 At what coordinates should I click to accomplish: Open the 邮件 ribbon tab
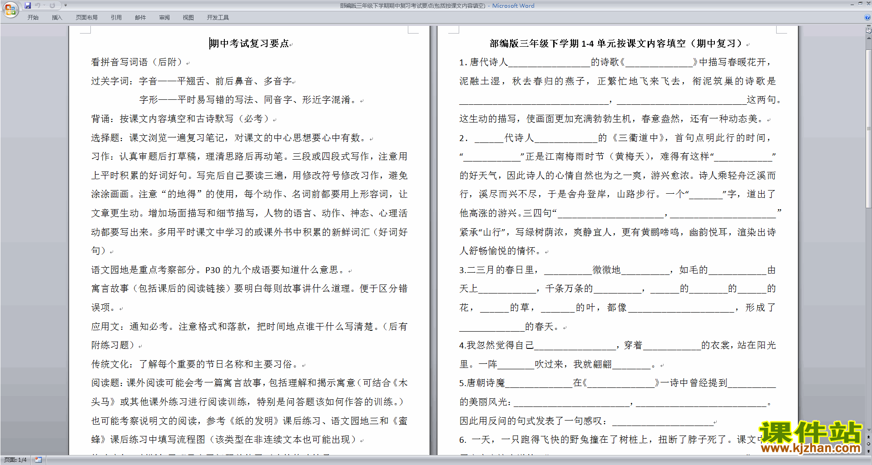pyautogui.click(x=140, y=17)
